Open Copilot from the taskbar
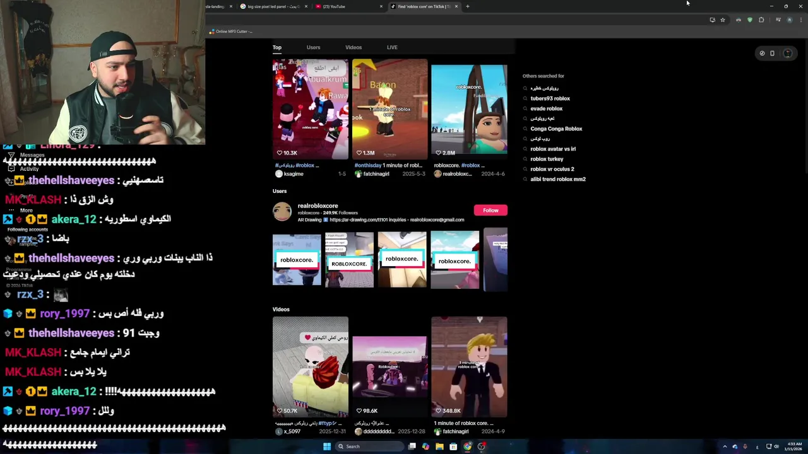This screenshot has height=454, width=808. (425, 446)
